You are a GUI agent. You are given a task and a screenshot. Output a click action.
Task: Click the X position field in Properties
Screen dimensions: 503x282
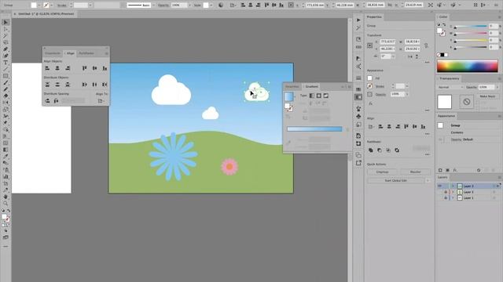click(387, 42)
